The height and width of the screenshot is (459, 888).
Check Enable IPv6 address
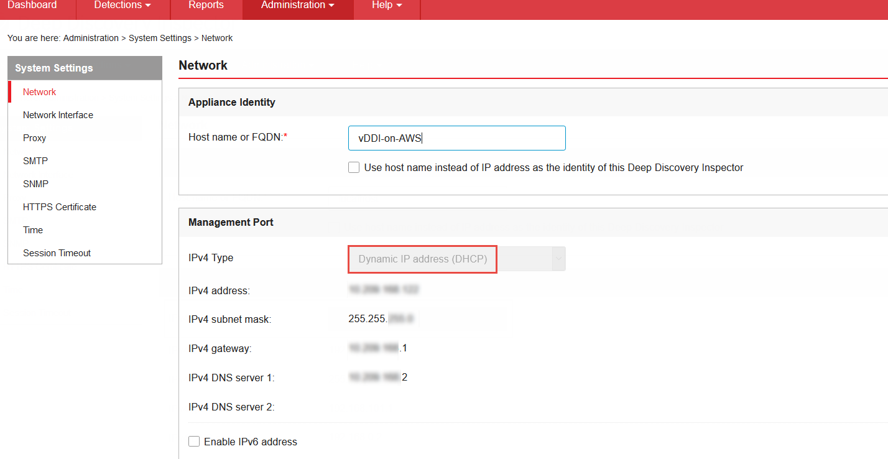coord(194,442)
